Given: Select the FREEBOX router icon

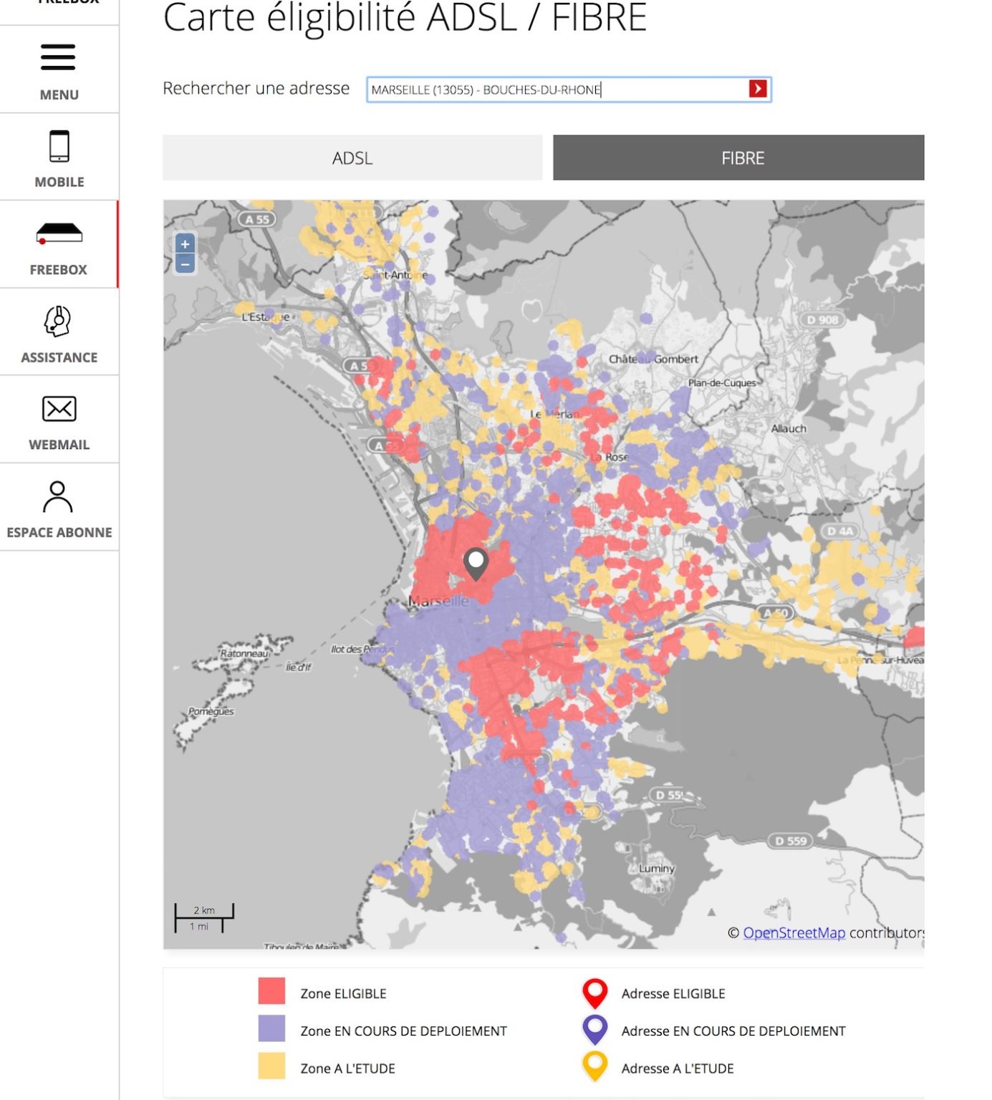Looking at the screenshot, I should (59, 233).
